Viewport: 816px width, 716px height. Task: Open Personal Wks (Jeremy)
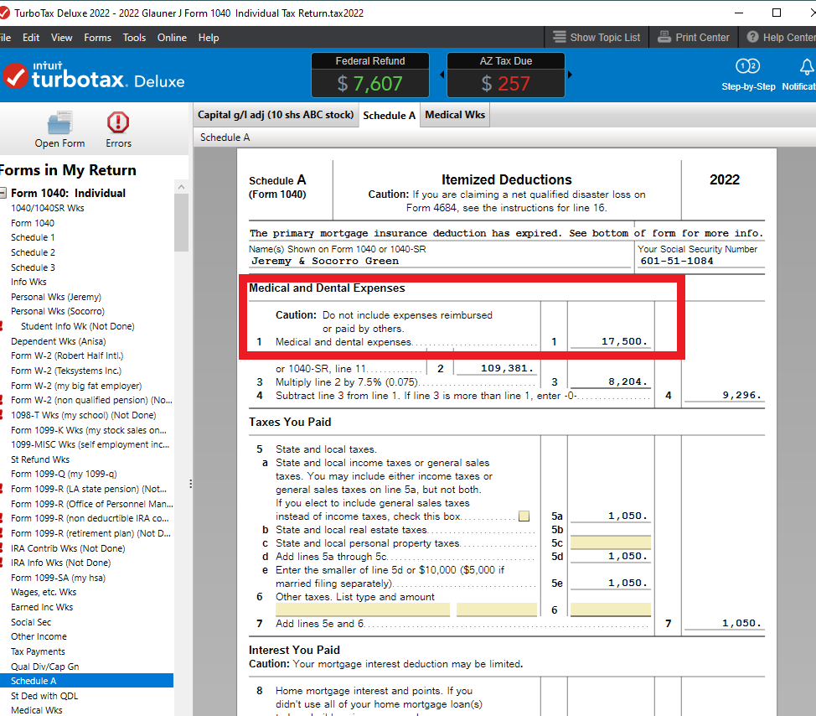[x=55, y=297]
